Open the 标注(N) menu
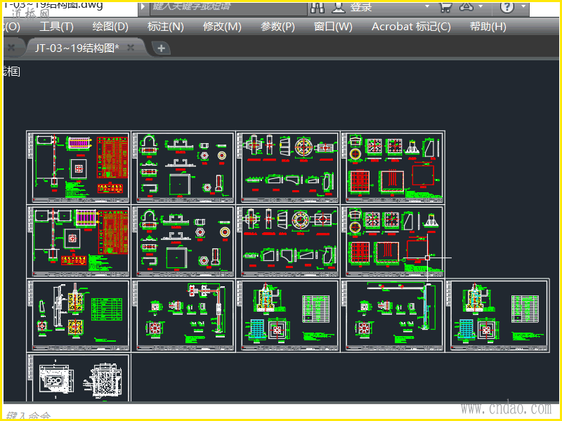 click(x=166, y=27)
